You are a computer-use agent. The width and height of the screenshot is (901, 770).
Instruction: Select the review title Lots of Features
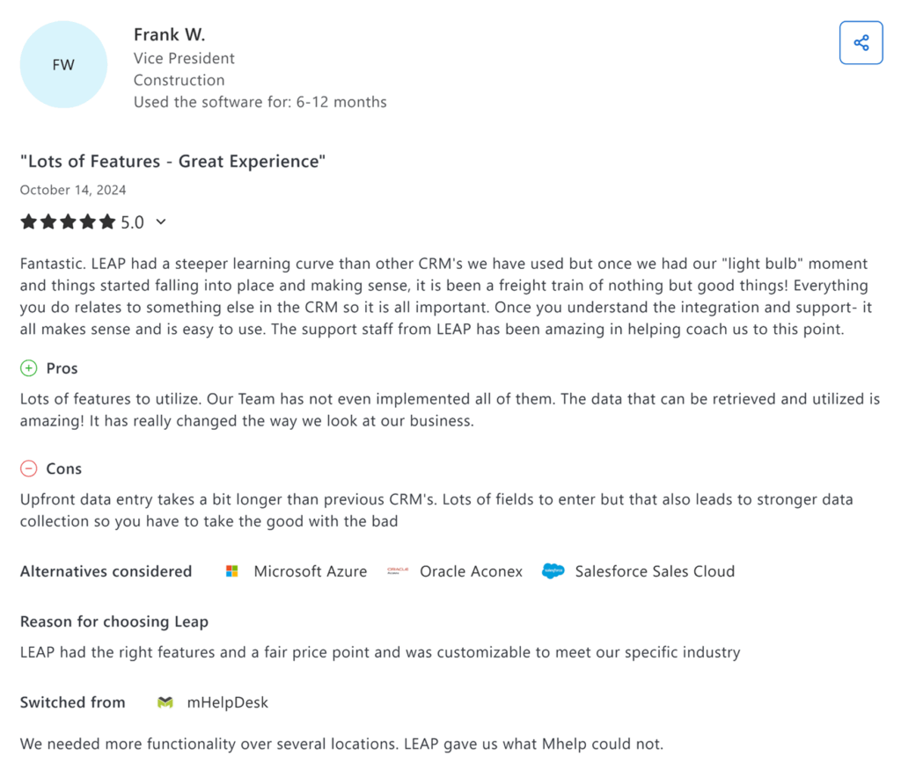pyautogui.click(x=172, y=161)
